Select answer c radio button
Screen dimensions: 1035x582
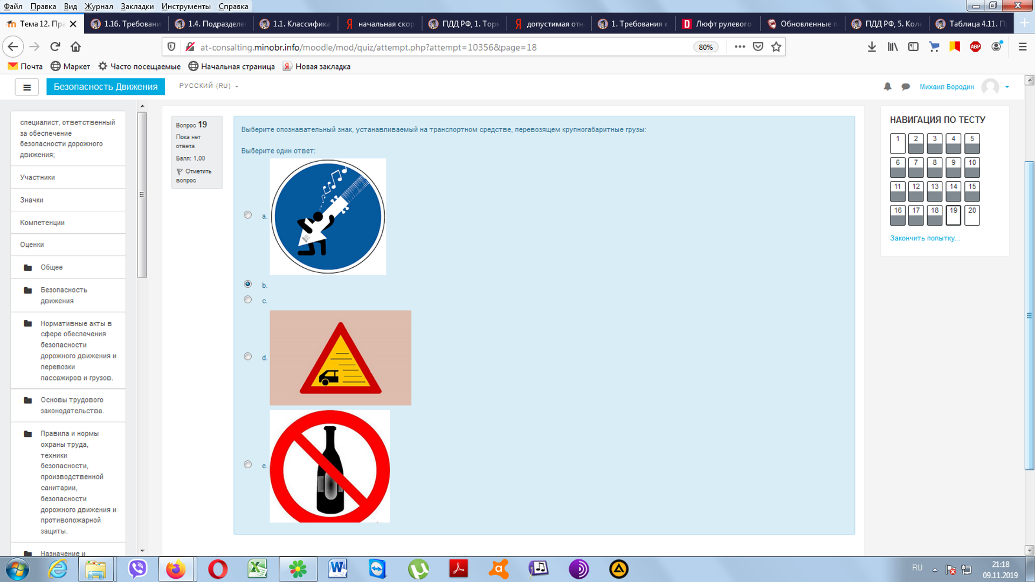click(x=248, y=300)
